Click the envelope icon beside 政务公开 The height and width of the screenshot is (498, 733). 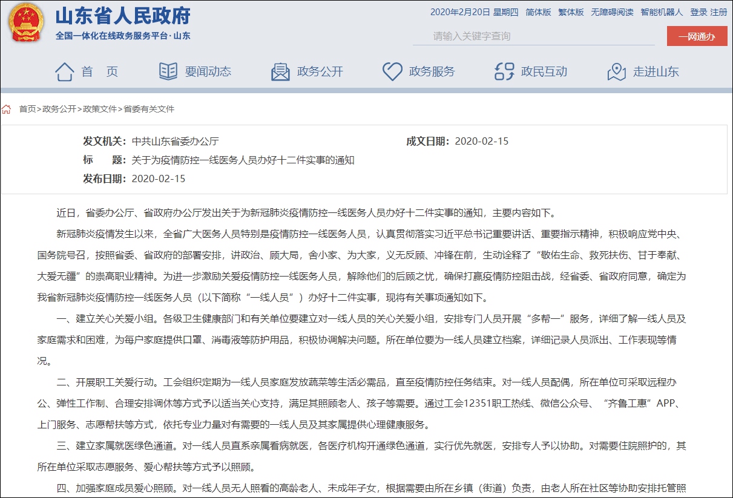(x=280, y=71)
